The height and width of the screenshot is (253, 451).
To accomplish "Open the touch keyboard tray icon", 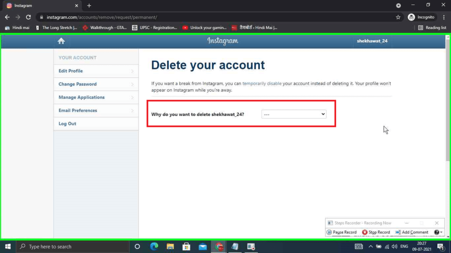I will click(359, 246).
